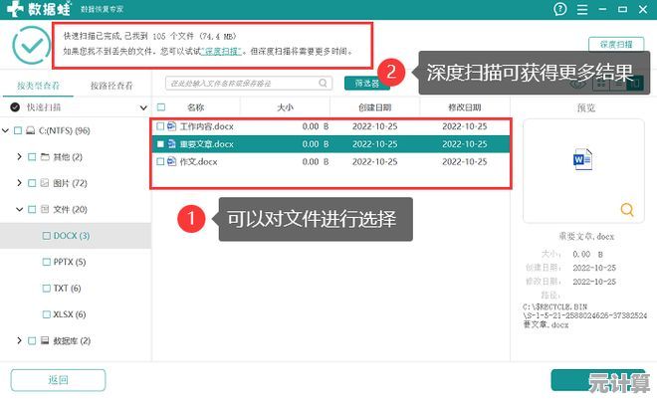Expand the 其他 (2) node
This screenshot has height=402, width=657.
(19, 156)
